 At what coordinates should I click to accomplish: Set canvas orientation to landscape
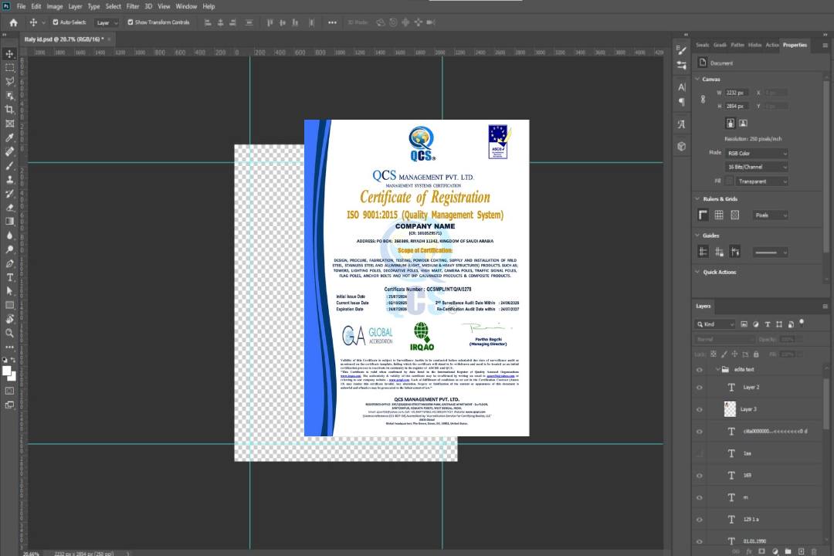tap(743, 123)
